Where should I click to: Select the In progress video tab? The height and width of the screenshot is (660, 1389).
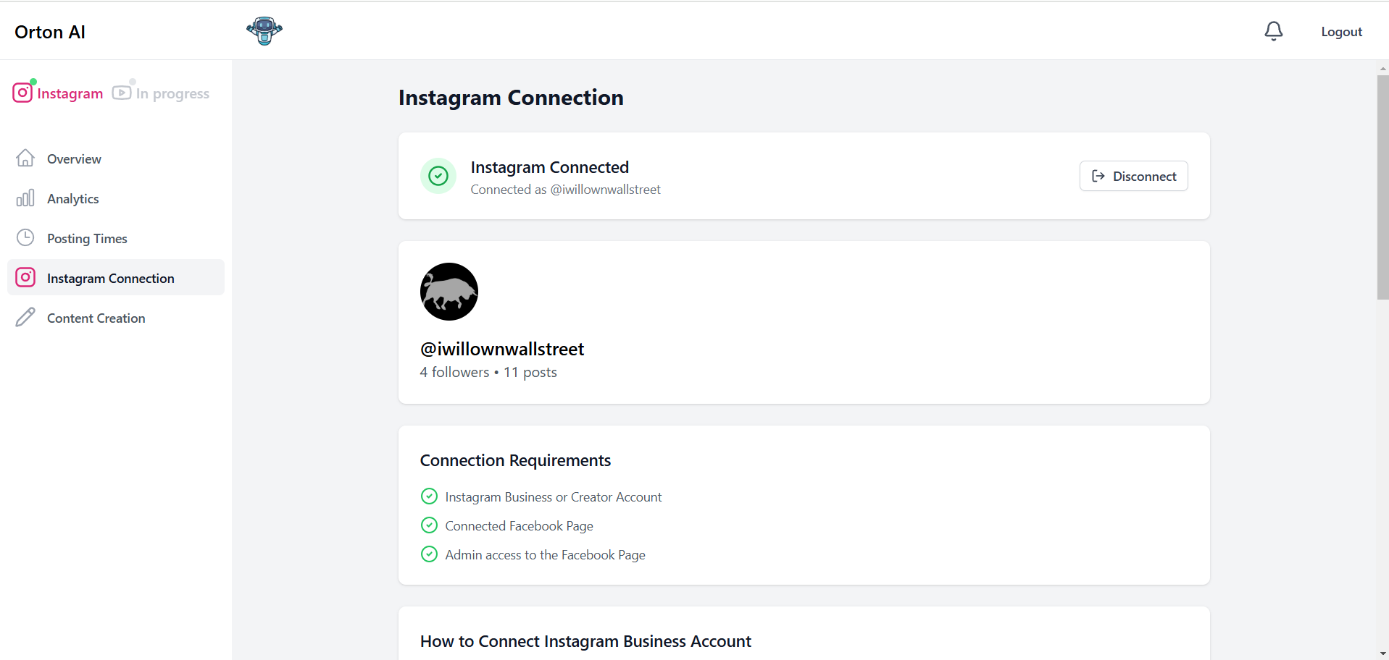pyautogui.click(x=162, y=93)
